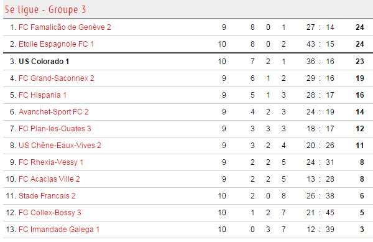Click the 5e ligue - Groupe 3 heading

tap(45, 9)
